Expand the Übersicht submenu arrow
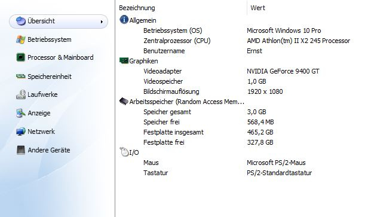The height and width of the screenshot is (217, 365). tap(102, 22)
